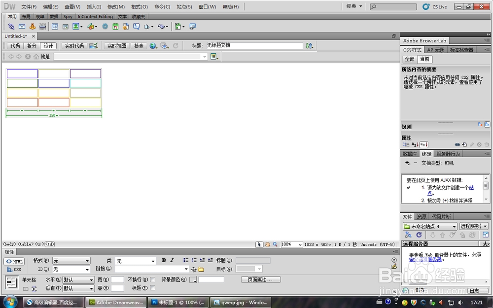Viewport: 493px width, 308px height.
Task: Open the 格式 (format) dropdown
Action: point(71,261)
